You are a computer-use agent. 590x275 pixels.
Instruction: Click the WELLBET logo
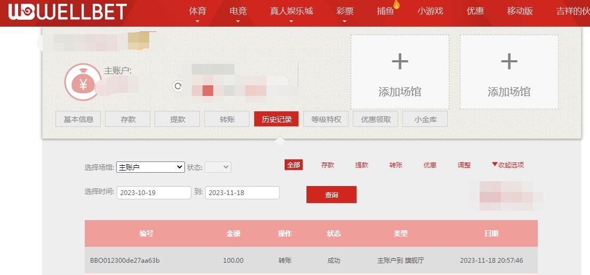(67, 11)
